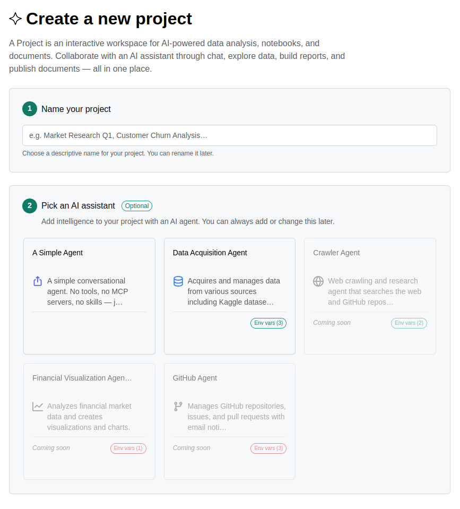The height and width of the screenshot is (509, 460).
Task: Click the Optional badge beside Pick an AI assistant
Action: pos(136,206)
